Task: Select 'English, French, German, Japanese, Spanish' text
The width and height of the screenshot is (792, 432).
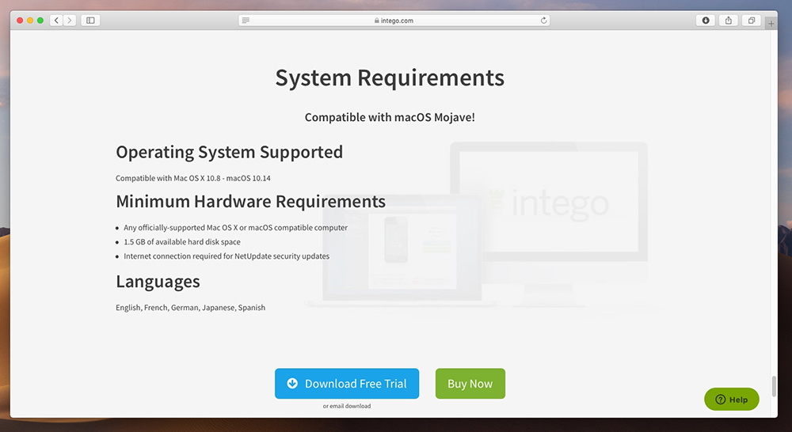Action: coord(190,307)
